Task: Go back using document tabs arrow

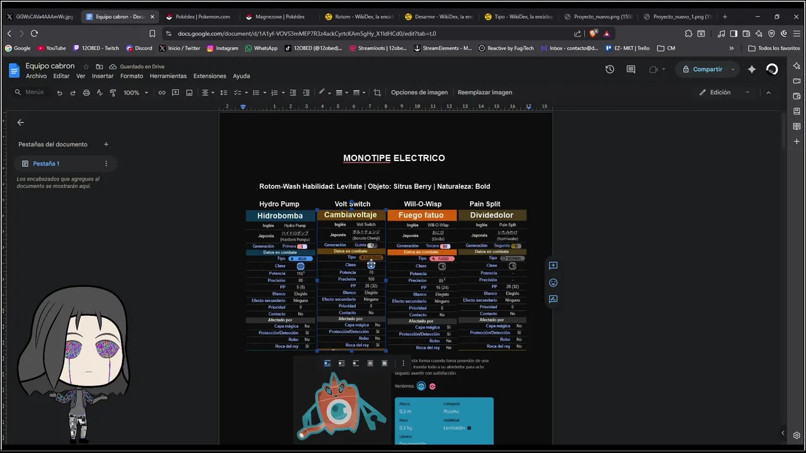Action: [x=21, y=123]
